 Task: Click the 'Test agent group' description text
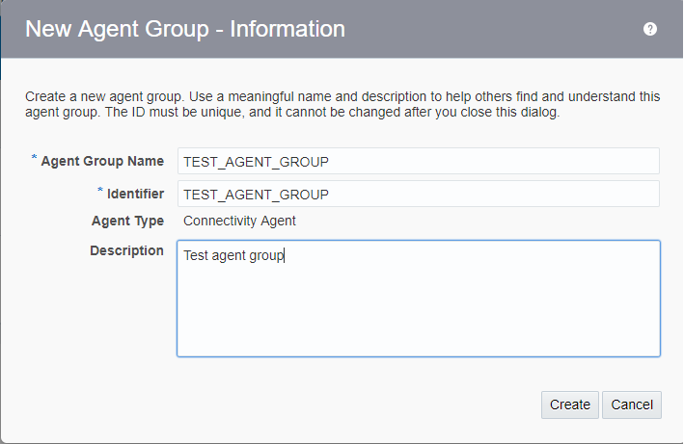(233, 256)
